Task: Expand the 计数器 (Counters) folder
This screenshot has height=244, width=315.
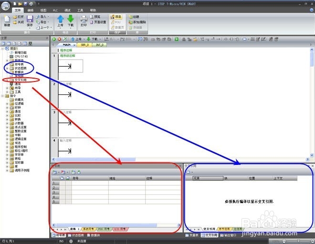Action: 7,123
